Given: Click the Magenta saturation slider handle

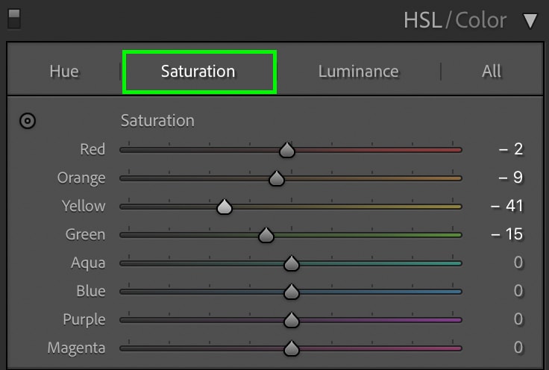Looking at the screenshot, I should (x=292, y=348).
